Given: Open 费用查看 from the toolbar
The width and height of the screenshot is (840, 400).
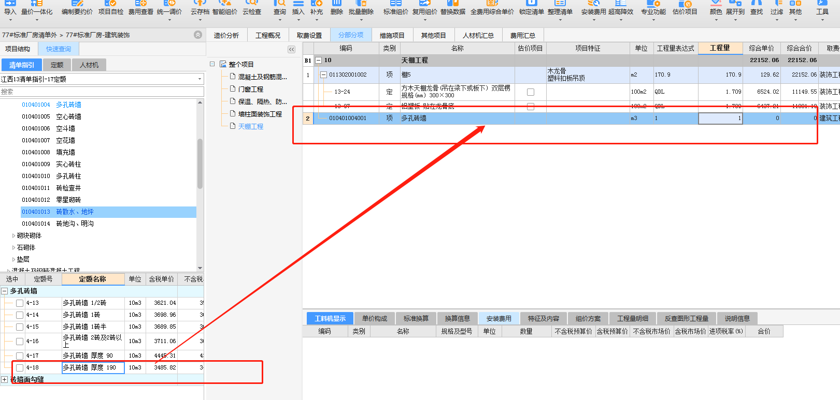Looking at the screenshot, I should click(x=140, y=8).
